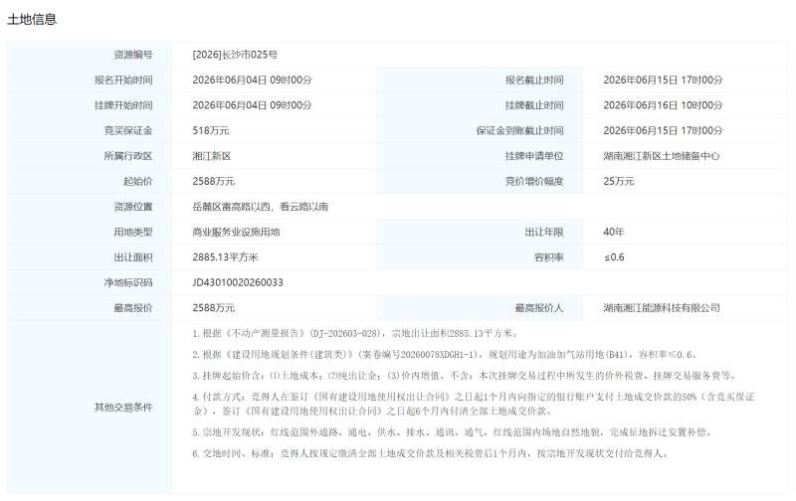Select transfer term 40年
The width and height of the screenshot is (796, 501).
tap(614, 233)
